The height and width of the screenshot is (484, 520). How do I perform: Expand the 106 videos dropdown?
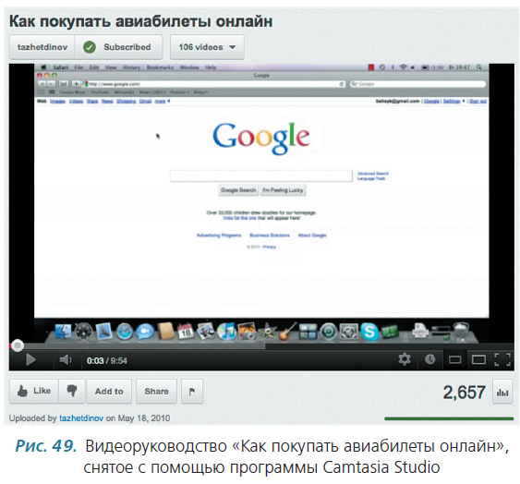point(207,47)
